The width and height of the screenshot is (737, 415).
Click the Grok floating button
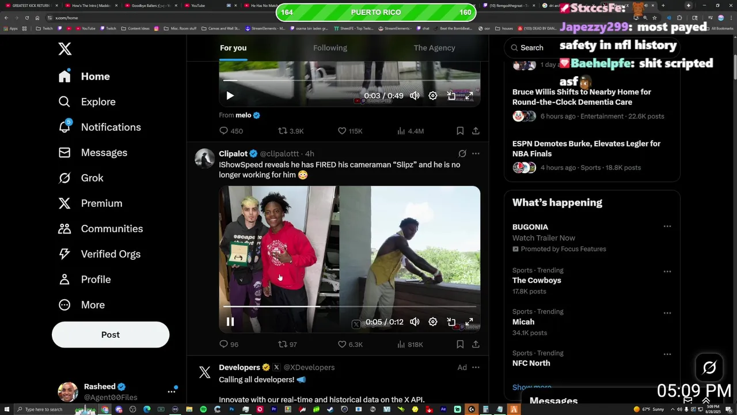[709, 367]
